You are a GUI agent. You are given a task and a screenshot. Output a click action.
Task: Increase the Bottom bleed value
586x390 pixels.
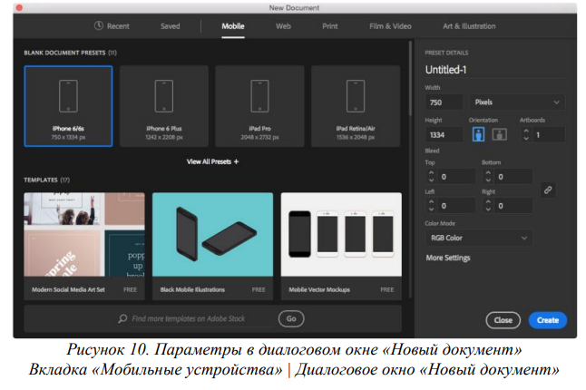[x=488, y=173]
